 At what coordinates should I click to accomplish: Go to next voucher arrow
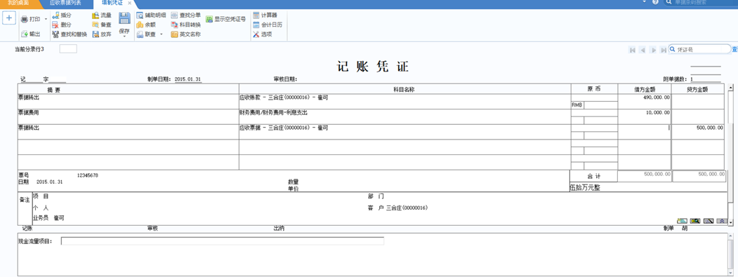(653, 50)
